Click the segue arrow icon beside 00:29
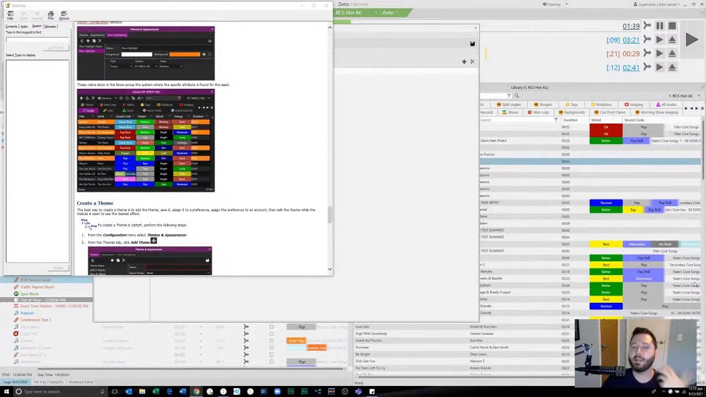Screen dimensions: 706x397 [646, 53]
